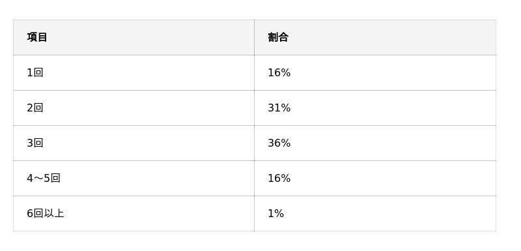Click blank area right of 2回 label
This screenshot has height=251, width=521.
click(149, 108)
